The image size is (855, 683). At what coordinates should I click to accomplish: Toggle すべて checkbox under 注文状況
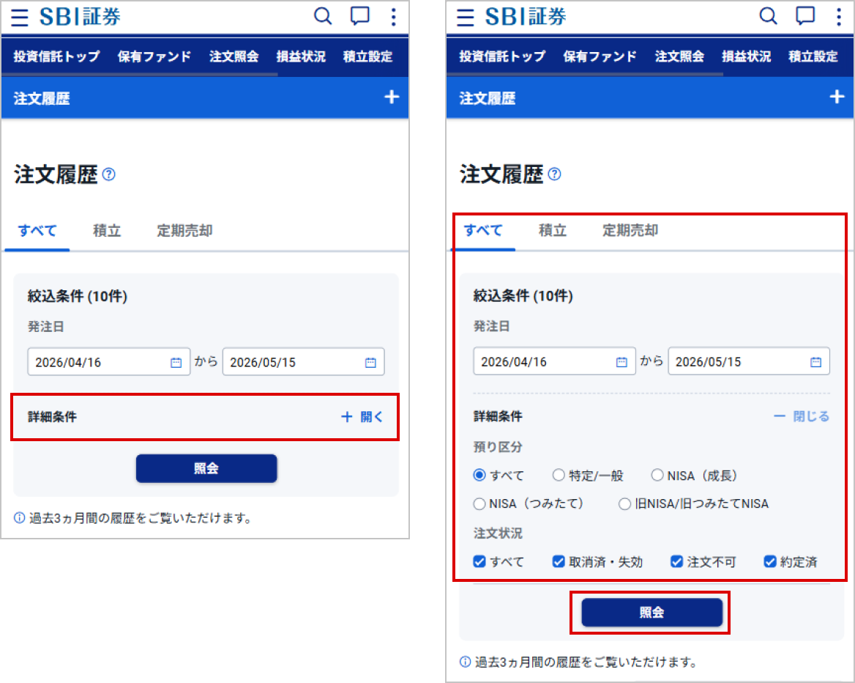(x=479, y=561)
